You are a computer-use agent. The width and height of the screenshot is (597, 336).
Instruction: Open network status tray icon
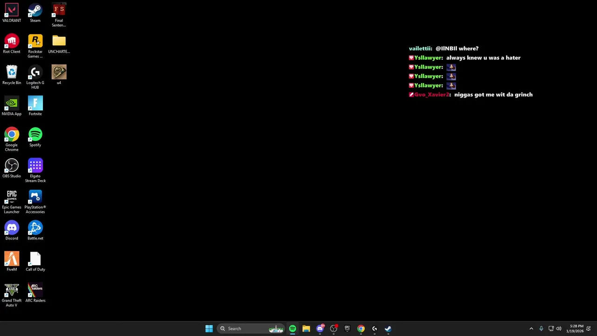click(551, 329)
